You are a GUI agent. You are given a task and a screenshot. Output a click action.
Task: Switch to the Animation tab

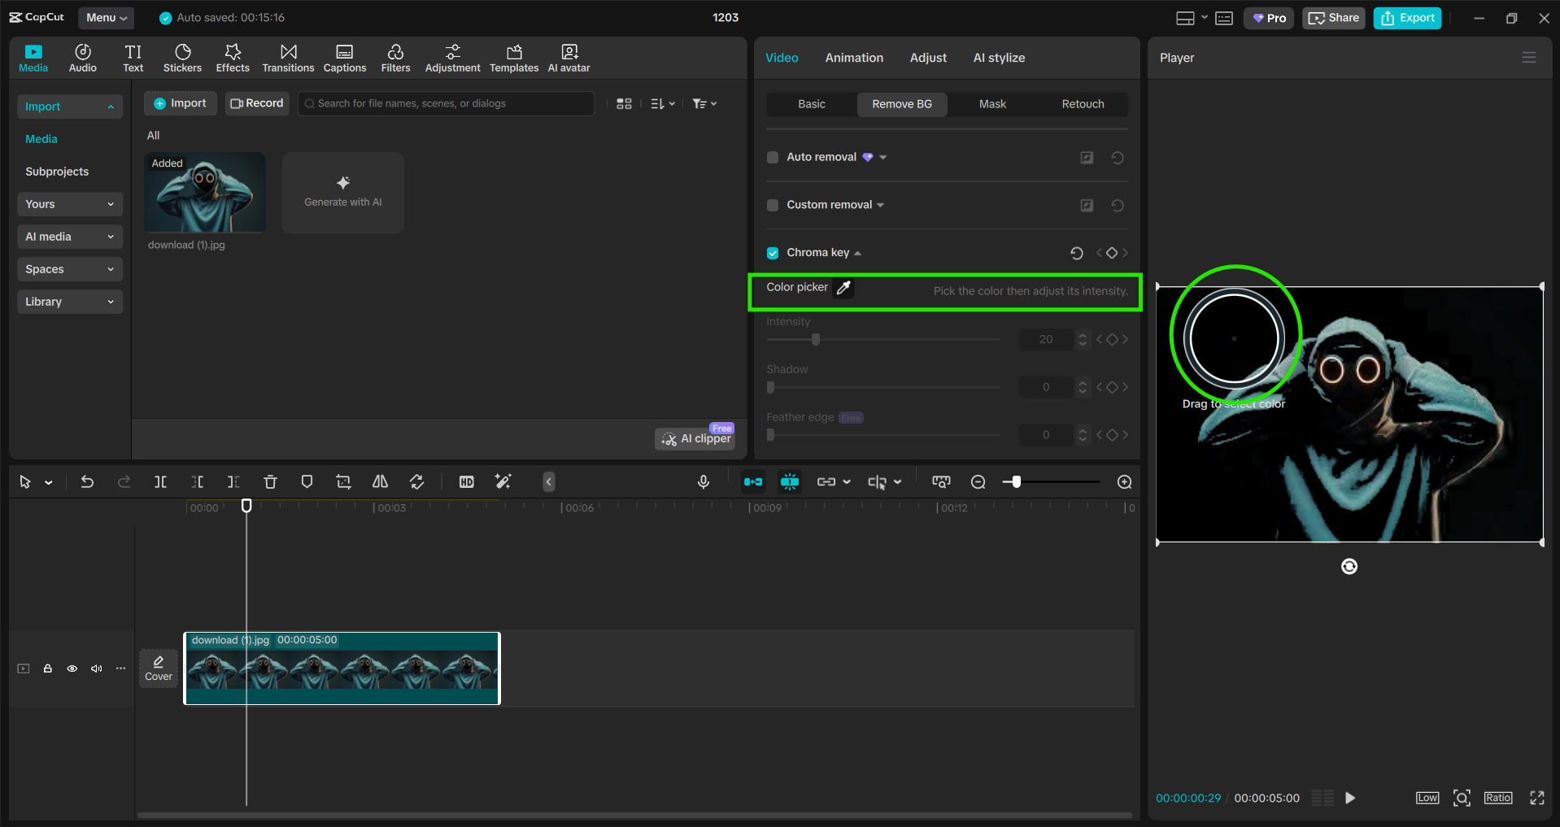854,58
